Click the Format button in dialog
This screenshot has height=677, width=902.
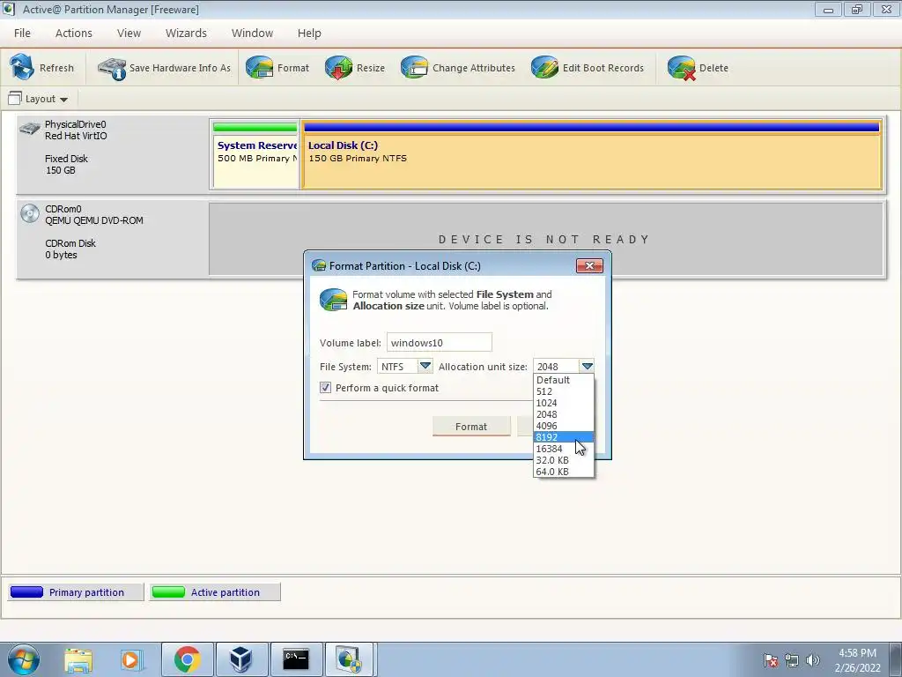coord(471,427)
